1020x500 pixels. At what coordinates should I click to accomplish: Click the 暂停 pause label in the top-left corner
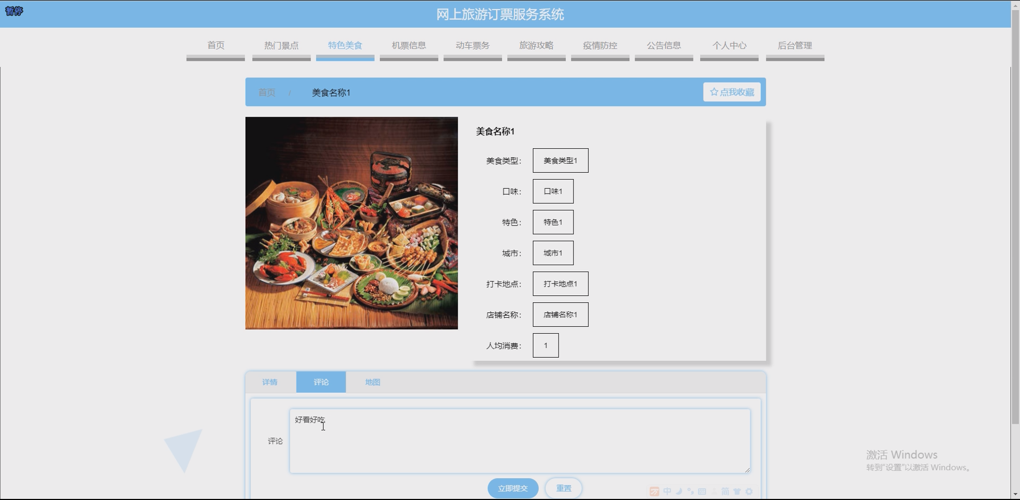point(14,11)
